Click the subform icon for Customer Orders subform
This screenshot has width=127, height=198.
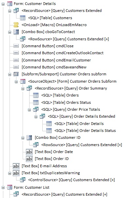[x=16, y=74]
